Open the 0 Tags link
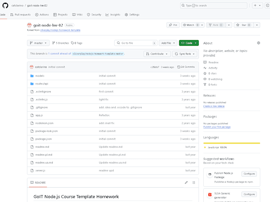270x202 pixels. (77, 43)
